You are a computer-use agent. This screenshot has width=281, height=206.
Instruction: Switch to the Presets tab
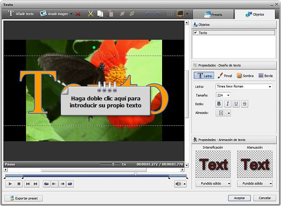pos(213,14)
